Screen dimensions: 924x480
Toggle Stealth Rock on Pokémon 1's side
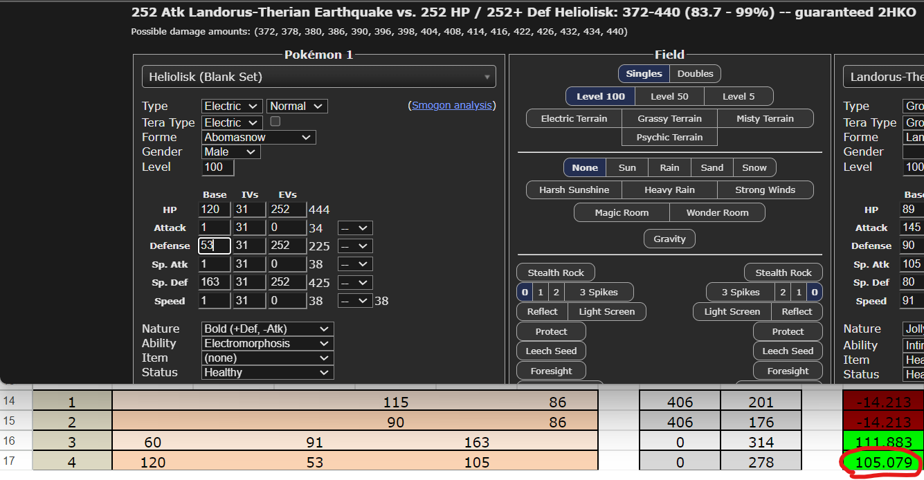coord(556,273)
